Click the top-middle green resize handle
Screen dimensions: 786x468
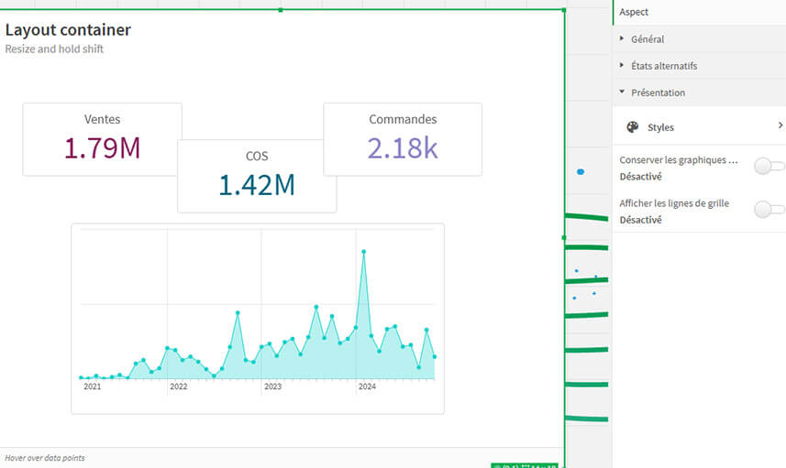click(x=281, y=10)
